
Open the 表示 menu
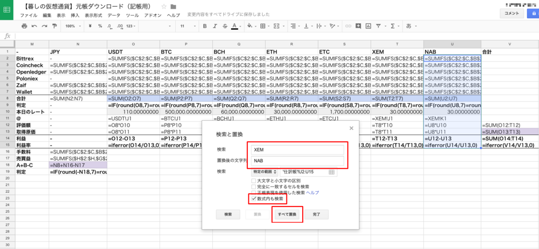[x=61, y=15]
